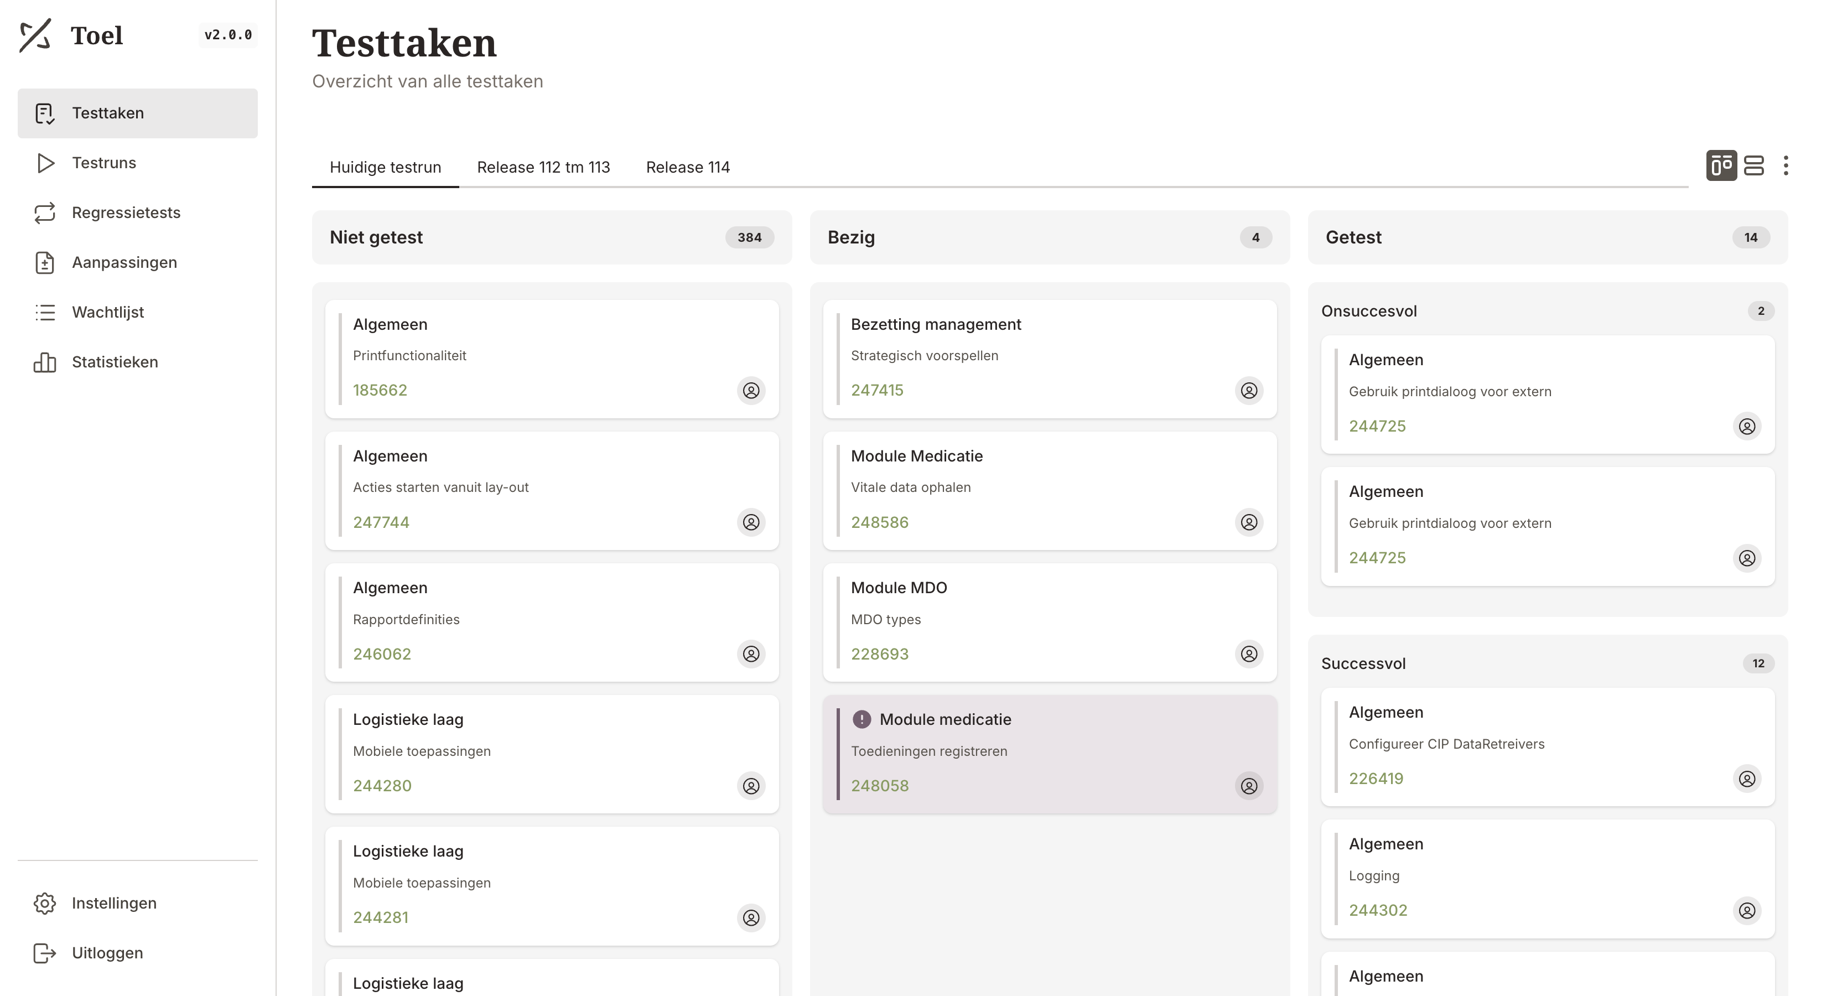Click the assignee icon on task 244302

[x=1746, y=911]
